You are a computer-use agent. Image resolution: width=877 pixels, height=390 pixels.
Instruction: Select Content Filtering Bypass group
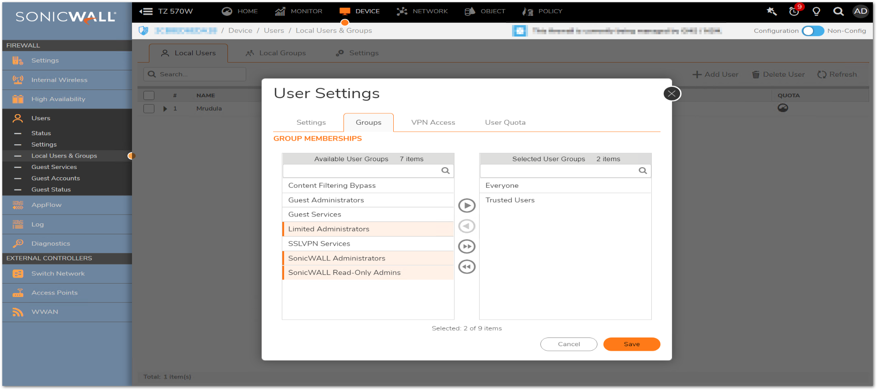368,185
